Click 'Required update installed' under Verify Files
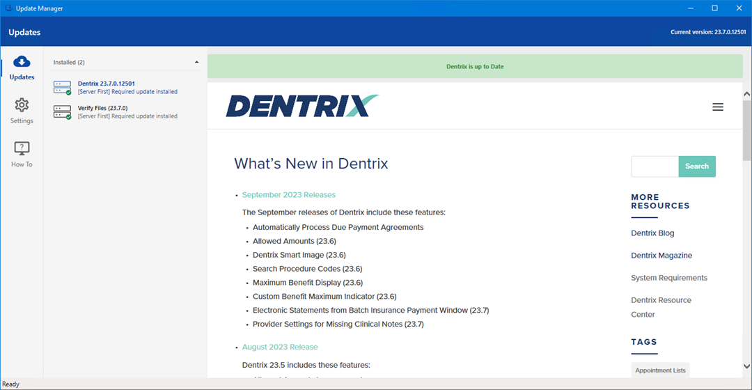 [144, 116]
